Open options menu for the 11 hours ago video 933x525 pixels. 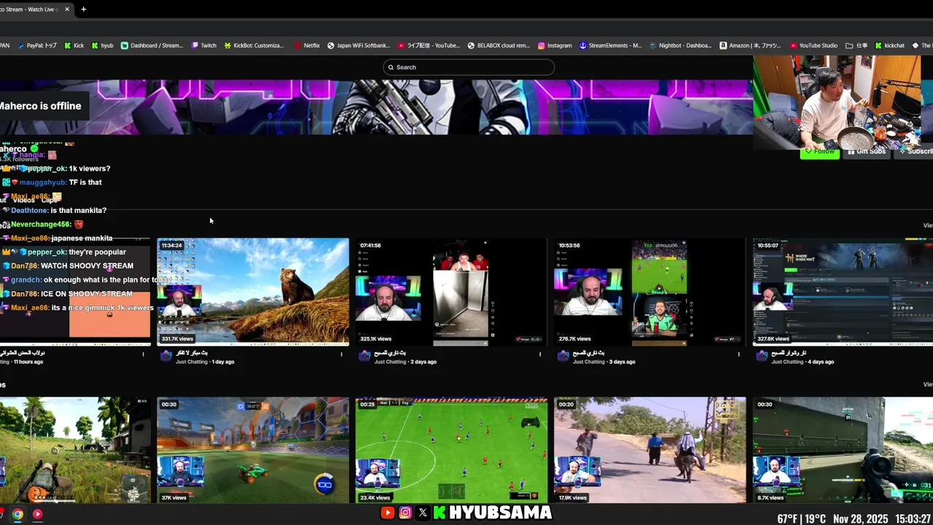click(143, 354)
